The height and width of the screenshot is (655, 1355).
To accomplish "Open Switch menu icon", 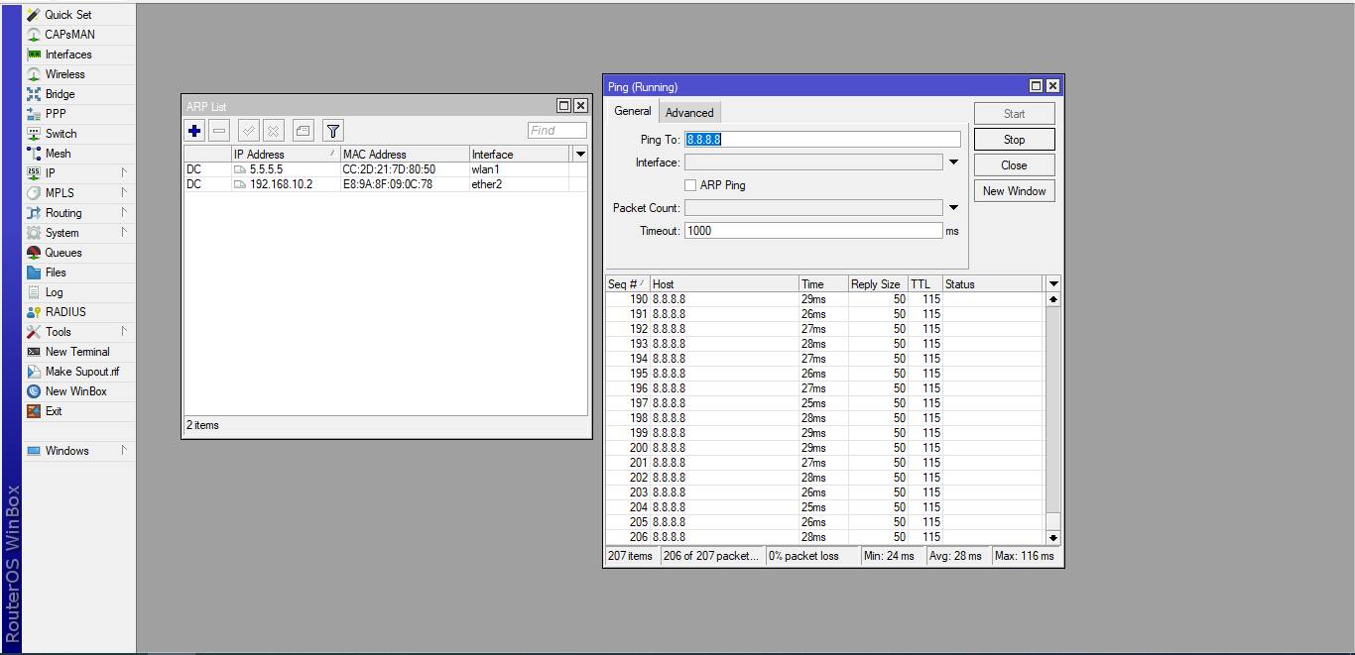I will [x=34, y=134].
